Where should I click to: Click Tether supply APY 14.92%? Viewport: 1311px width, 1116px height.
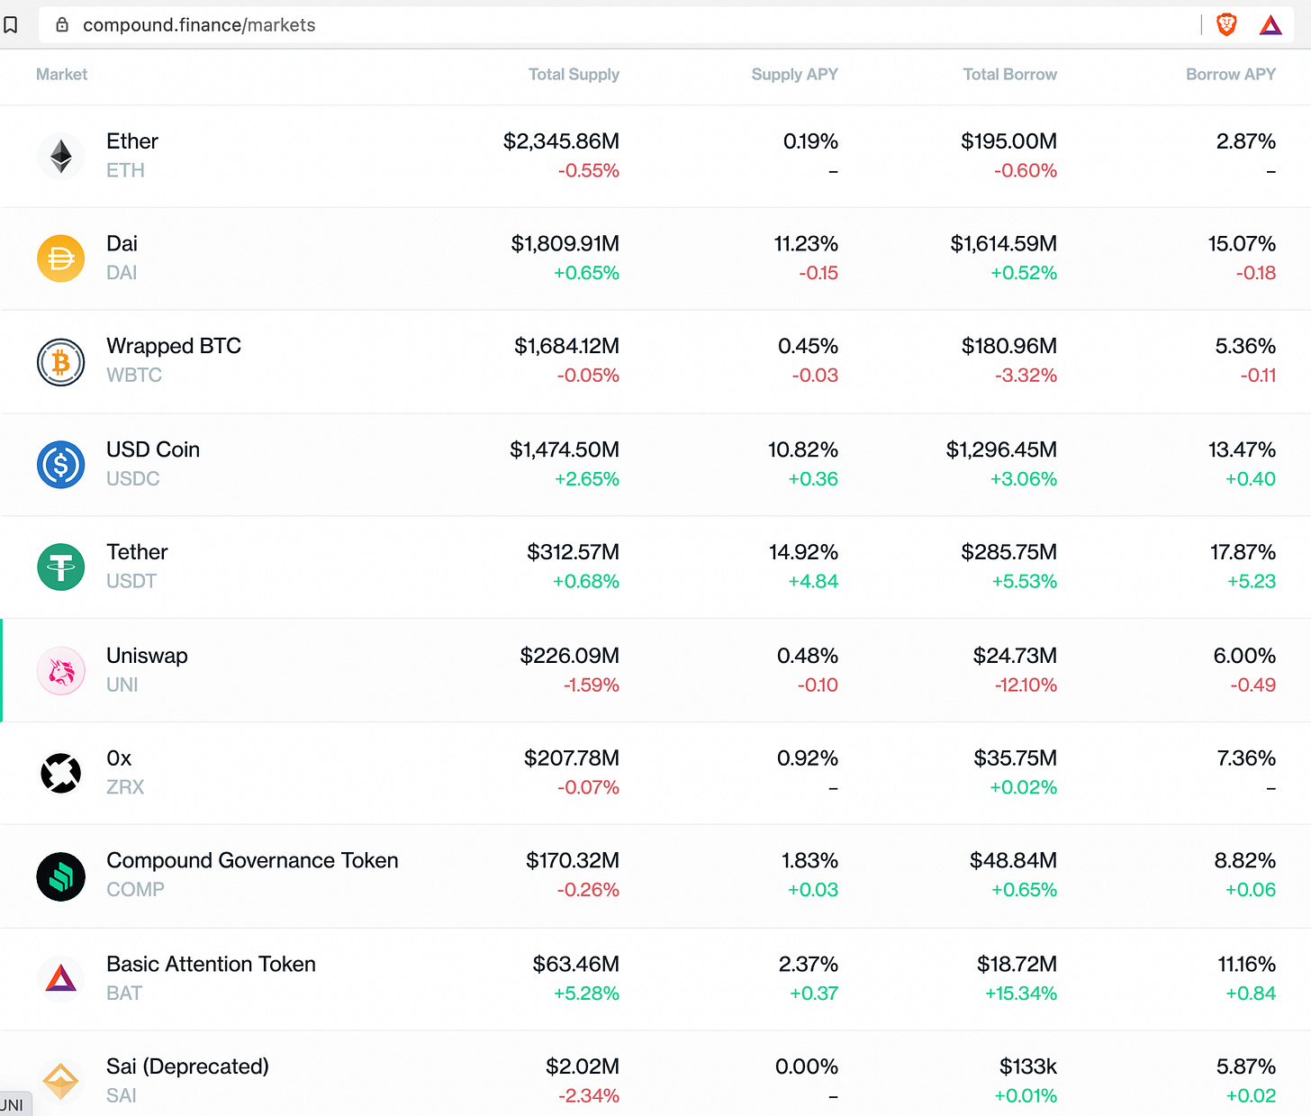point(803,552)
